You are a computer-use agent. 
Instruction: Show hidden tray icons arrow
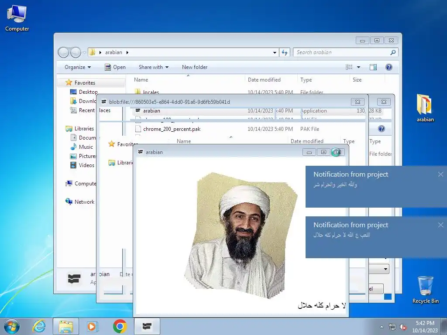click(x=382, y=327)
